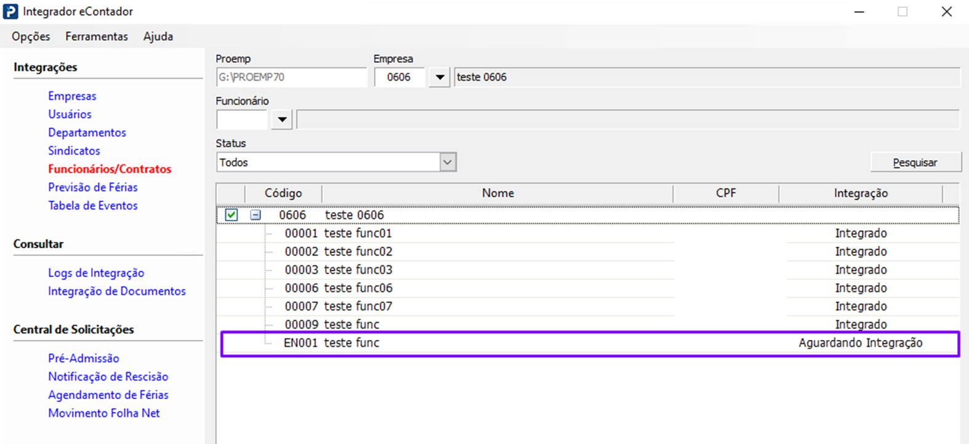Click the Proemp path field

click(x=291, y=77)
